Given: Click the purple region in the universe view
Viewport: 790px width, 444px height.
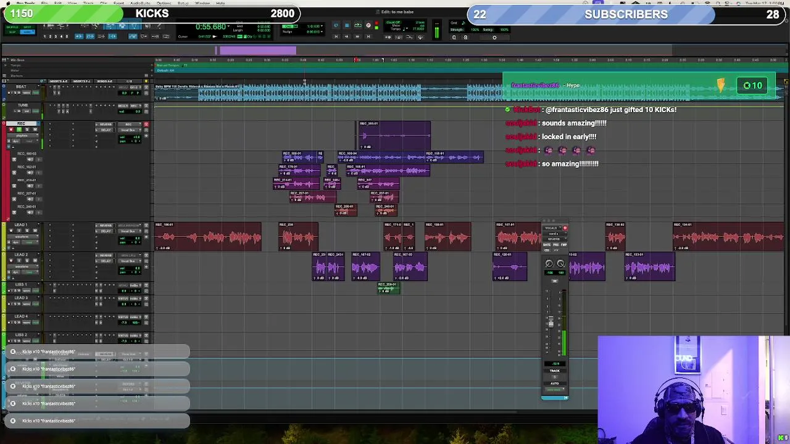Looking at the screenshot, I should 258,51.
